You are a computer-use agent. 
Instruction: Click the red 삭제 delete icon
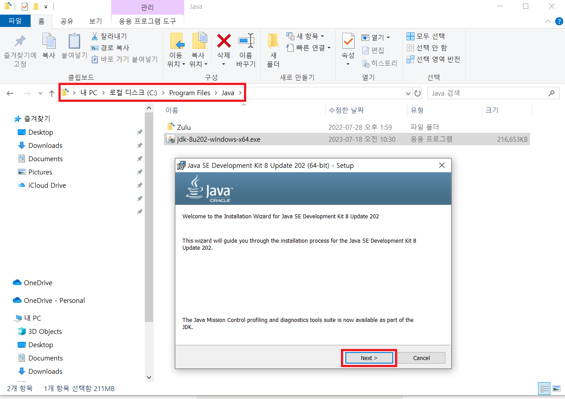tap(224, 41)
